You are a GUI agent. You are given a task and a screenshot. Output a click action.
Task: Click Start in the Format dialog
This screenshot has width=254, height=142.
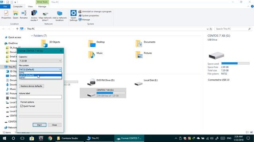[x=39, y=125]
